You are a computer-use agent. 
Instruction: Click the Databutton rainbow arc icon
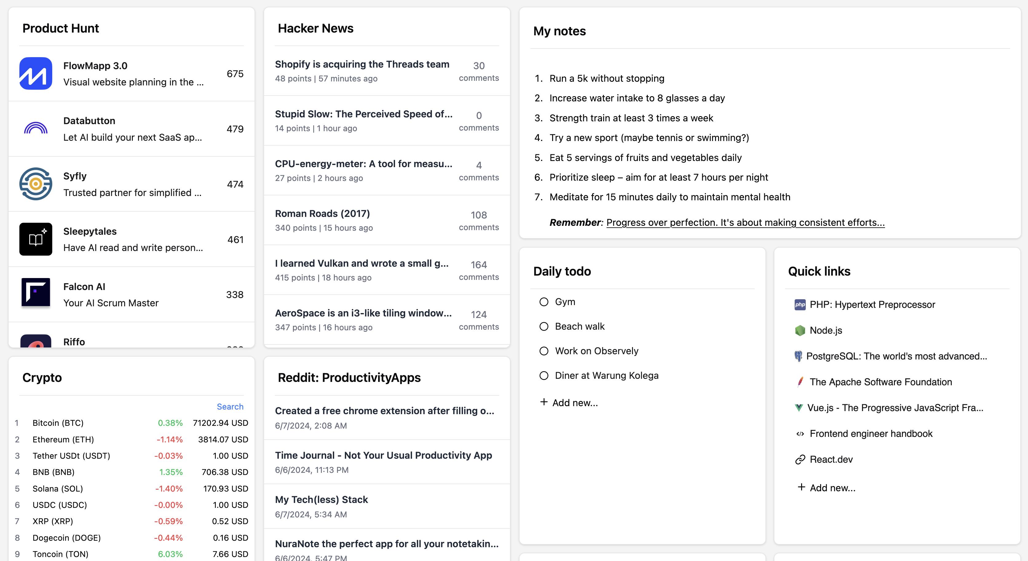36,128
